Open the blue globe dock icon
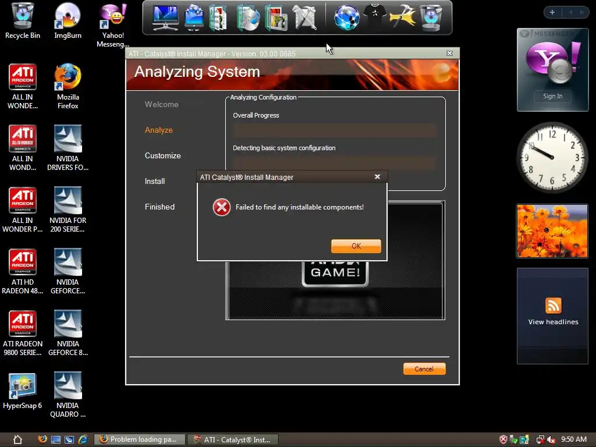This screenshot has width=596, height=447. tap(346, 17)
